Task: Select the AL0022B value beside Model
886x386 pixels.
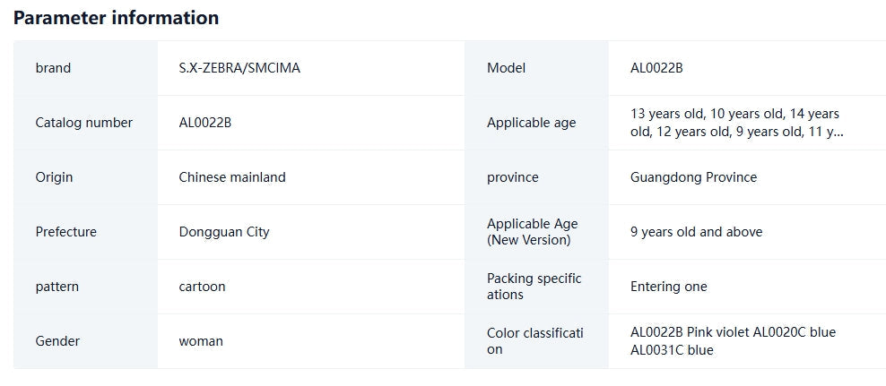Action: click(x=656, y=68)
